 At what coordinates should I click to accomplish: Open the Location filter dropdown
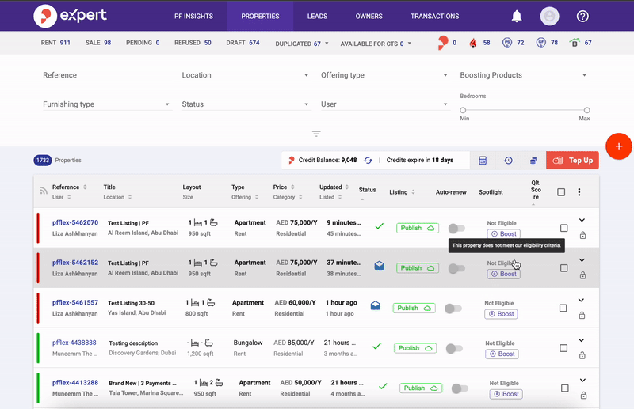pyautogui.click(x=246, y=75)
